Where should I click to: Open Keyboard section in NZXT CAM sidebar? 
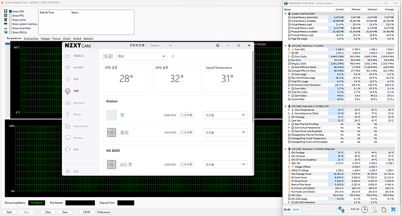[x=75, y=103]
